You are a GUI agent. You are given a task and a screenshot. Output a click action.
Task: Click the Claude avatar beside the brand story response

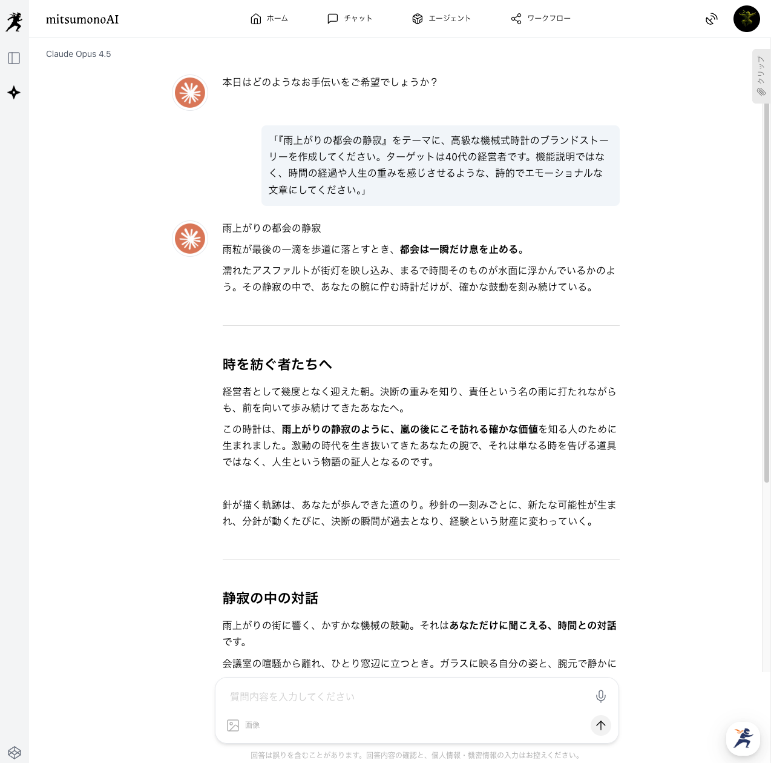pyautogui.click(x=190, y=239)
